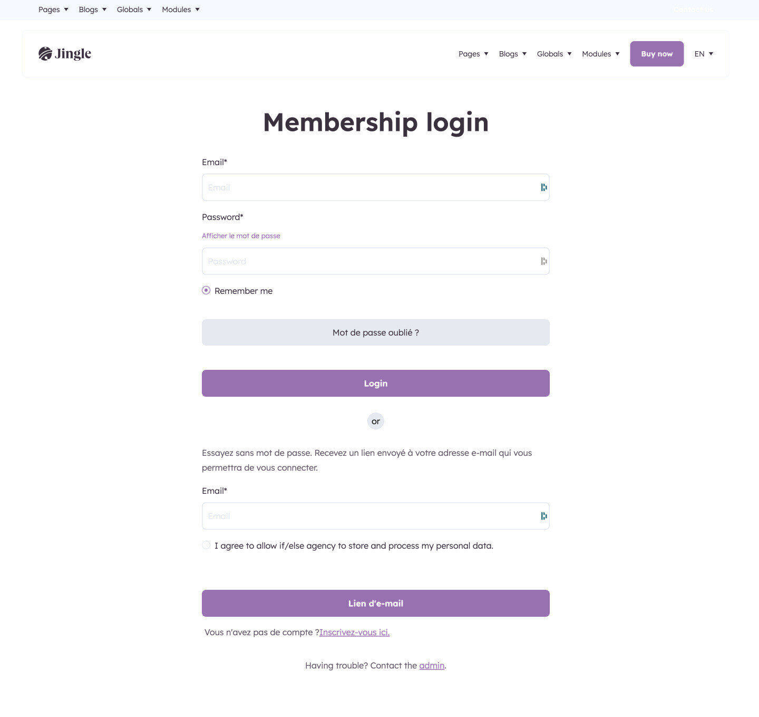The width and height of the screenshot is (759, 717).
Task: Open the Modules dropdown in main header
Action: tap(601, 54)
